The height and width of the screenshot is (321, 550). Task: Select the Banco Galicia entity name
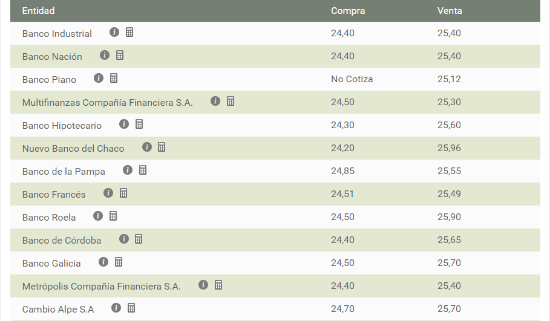pyautogui.click(x=51, y=263)
